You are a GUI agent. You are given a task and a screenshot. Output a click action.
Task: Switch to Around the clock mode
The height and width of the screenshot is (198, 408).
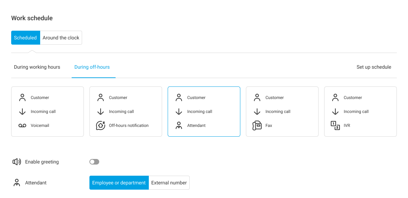[x=61, y=38]
